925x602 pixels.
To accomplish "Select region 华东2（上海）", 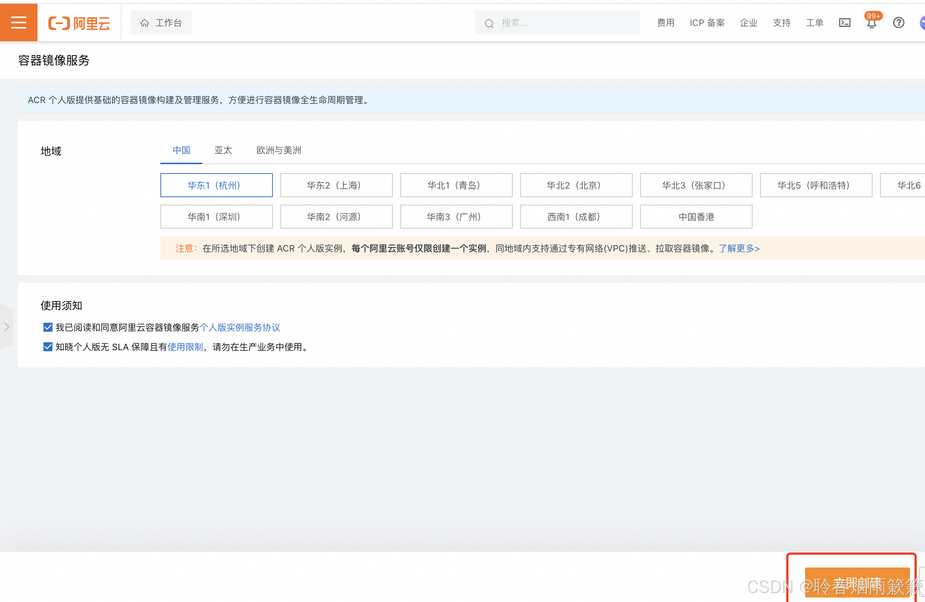I will click(336, 186).
